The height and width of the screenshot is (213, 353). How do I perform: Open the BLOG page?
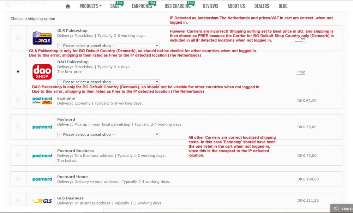[283, 6]
